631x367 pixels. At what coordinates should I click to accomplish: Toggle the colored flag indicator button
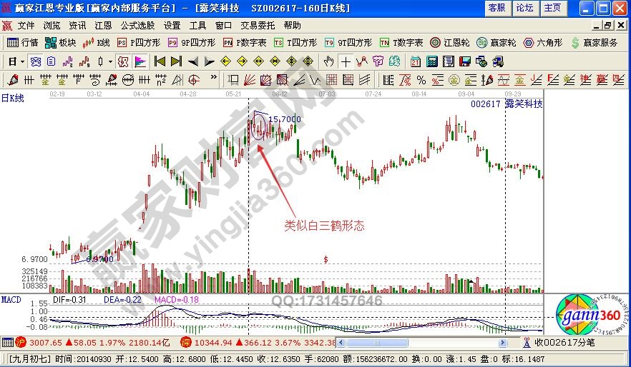[x=140, y=61]
